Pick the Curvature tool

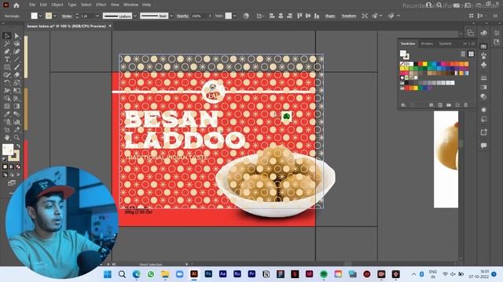pyautogui.click(x=17, y=51)
